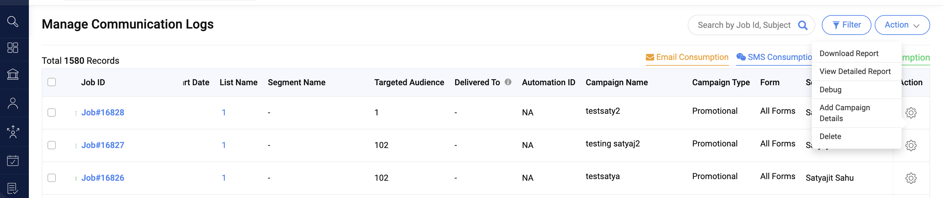Open the calendar check icon in sidebar
This screenshot has width=943, height=198.
13,160
